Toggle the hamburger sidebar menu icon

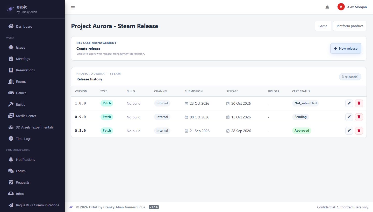(73, 8)
